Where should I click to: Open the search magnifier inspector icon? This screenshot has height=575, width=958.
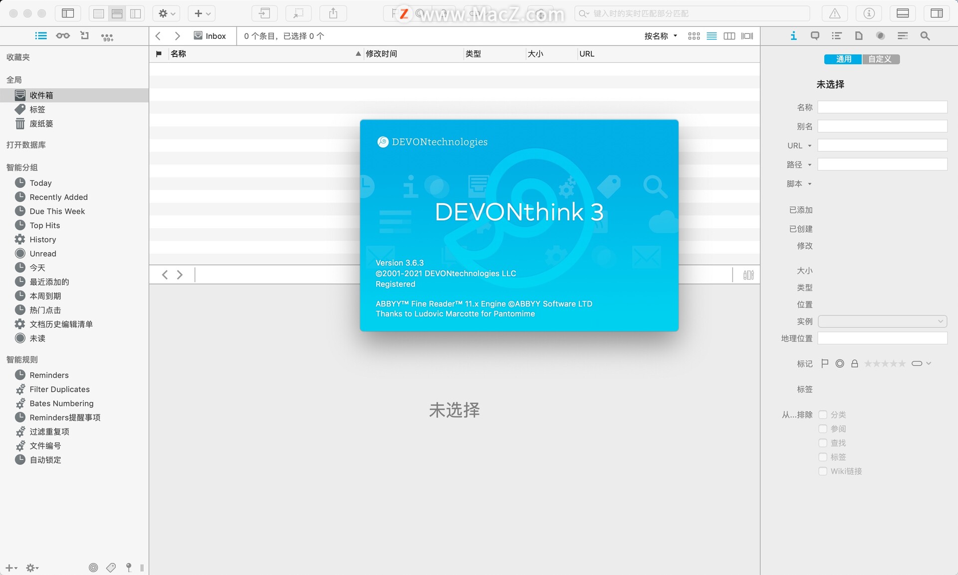[x=925, y=36]
